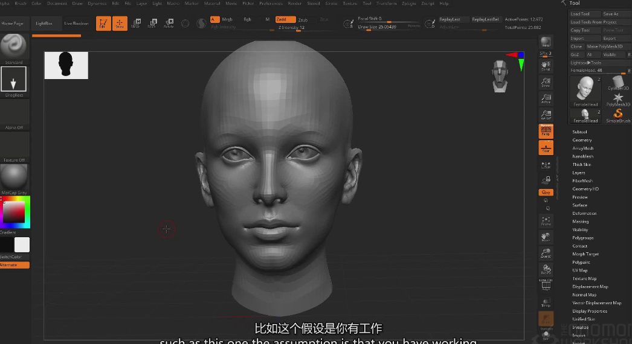The height and width of the screenshot is (344, 632).
Task: Expand the Geometry subpalette
Action: point(582,140)
